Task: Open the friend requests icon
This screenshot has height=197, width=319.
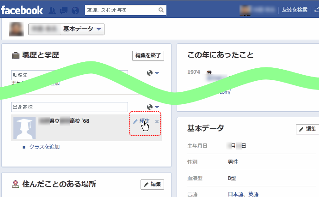Action: tap(52, 10)
